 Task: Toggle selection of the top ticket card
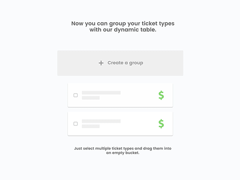76,95
